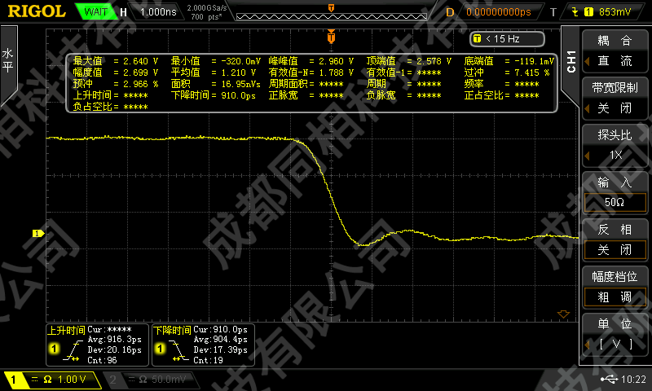Click the frequency counter readout icon
Image resolution: width=652 pixels, height=391 pixels.
pyautogui.click(x=477, y=38)
